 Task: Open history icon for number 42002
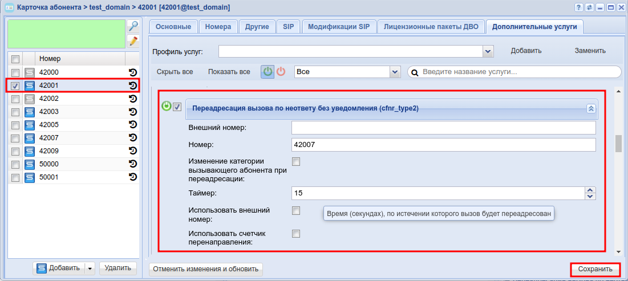[x=133, y=99]
